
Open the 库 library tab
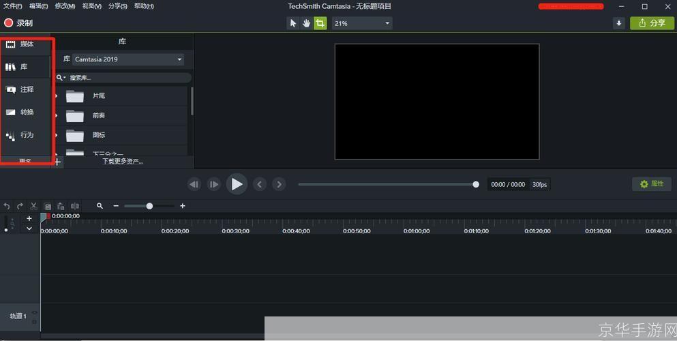pos(25,67)
